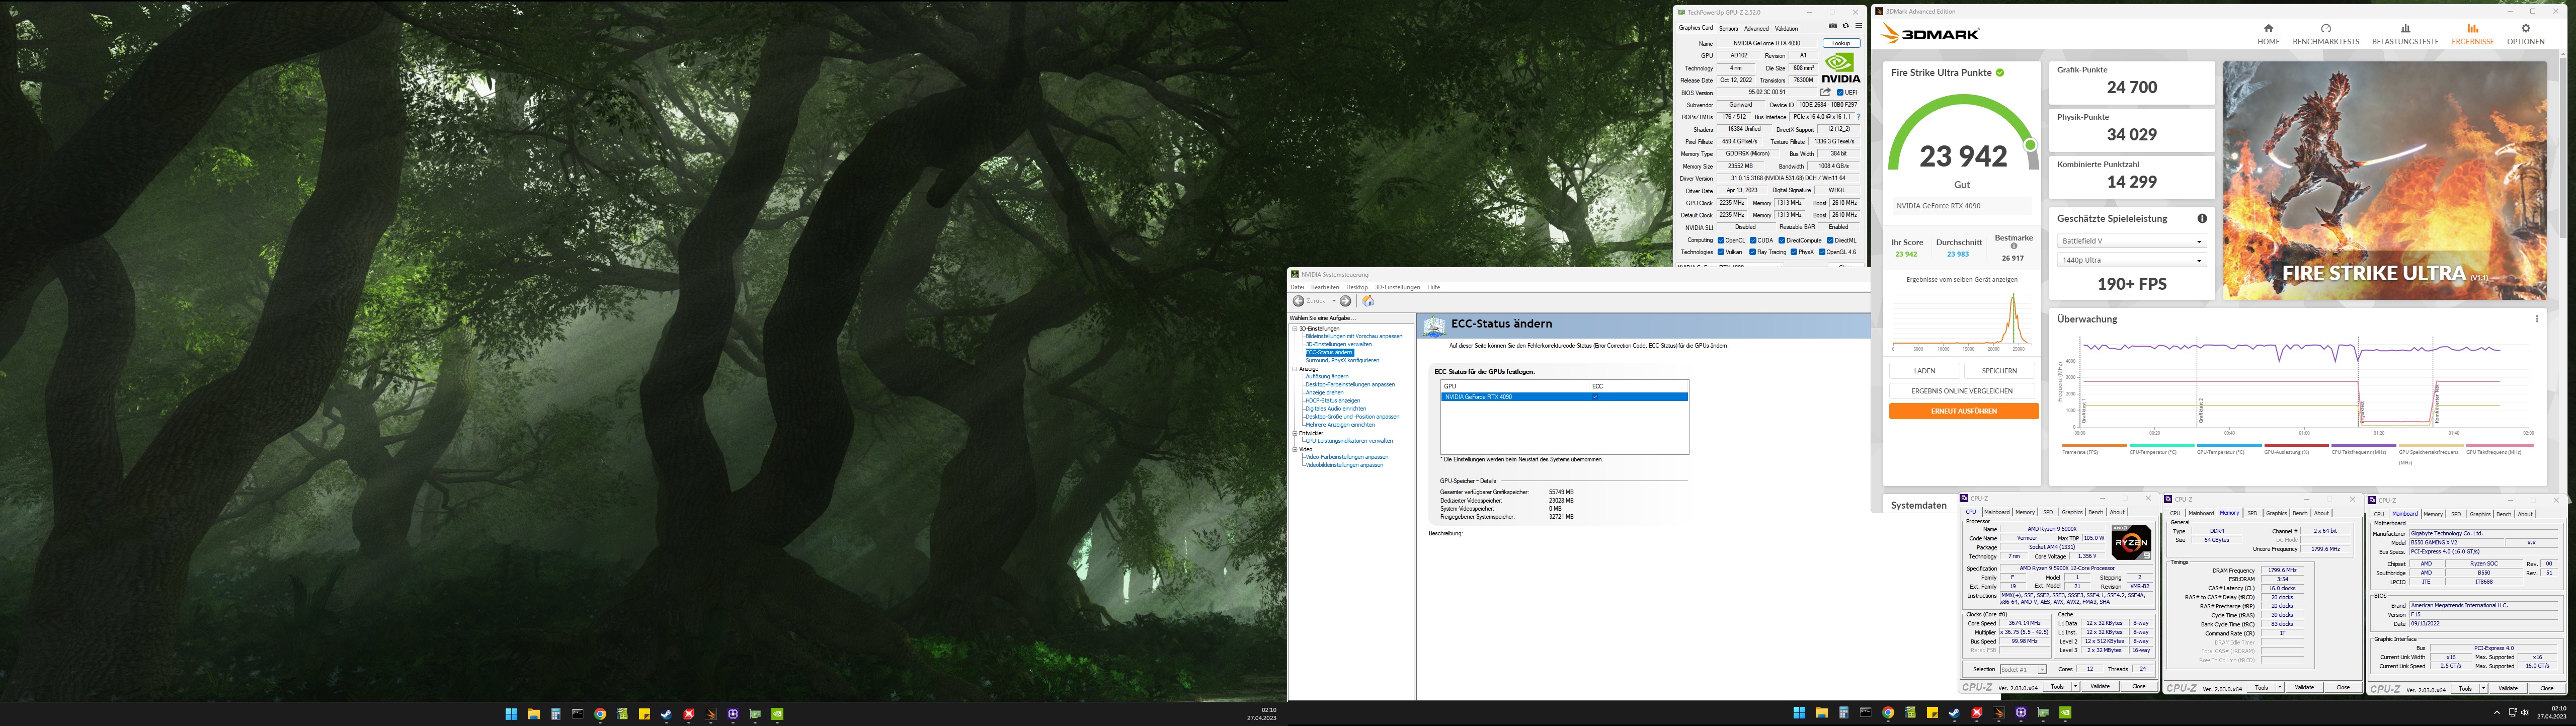Open the dropdown arrow next to Zurück
The image size is (2576, 726).
(1333, 301)
